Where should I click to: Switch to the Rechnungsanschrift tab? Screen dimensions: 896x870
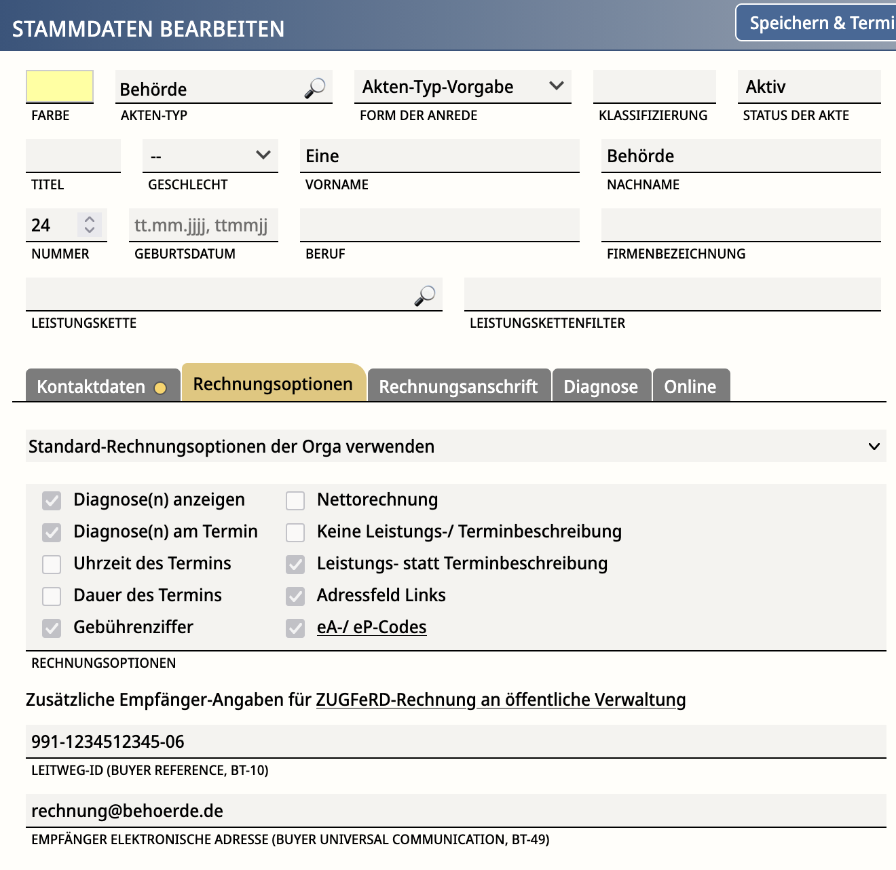[x=458, y=386]
